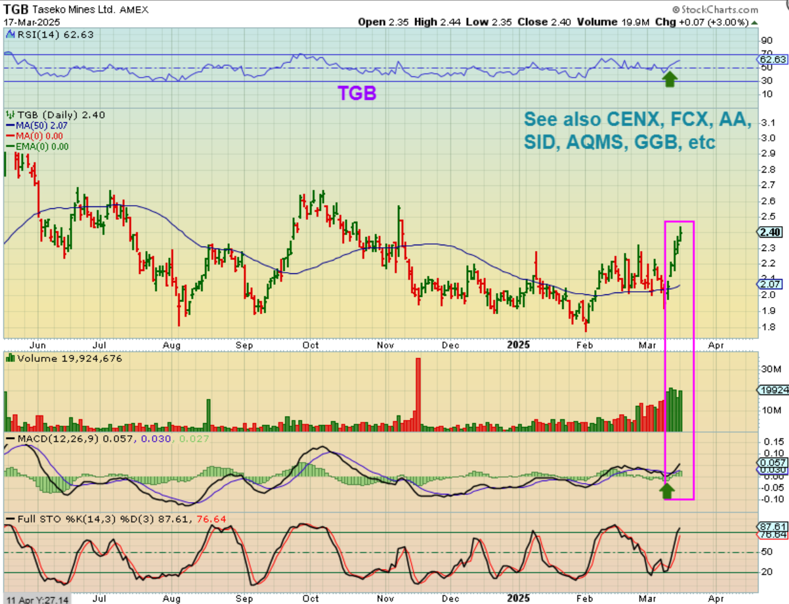Click the MA(50) 2.07 legend entry
The height and width of the screenshot is (604, 789).
41,126
